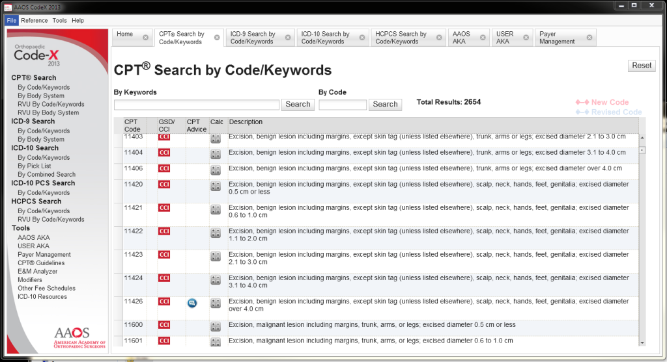The image size is (667, 362).
Task: Open the Reference menu
Action: tap(35, 20)
